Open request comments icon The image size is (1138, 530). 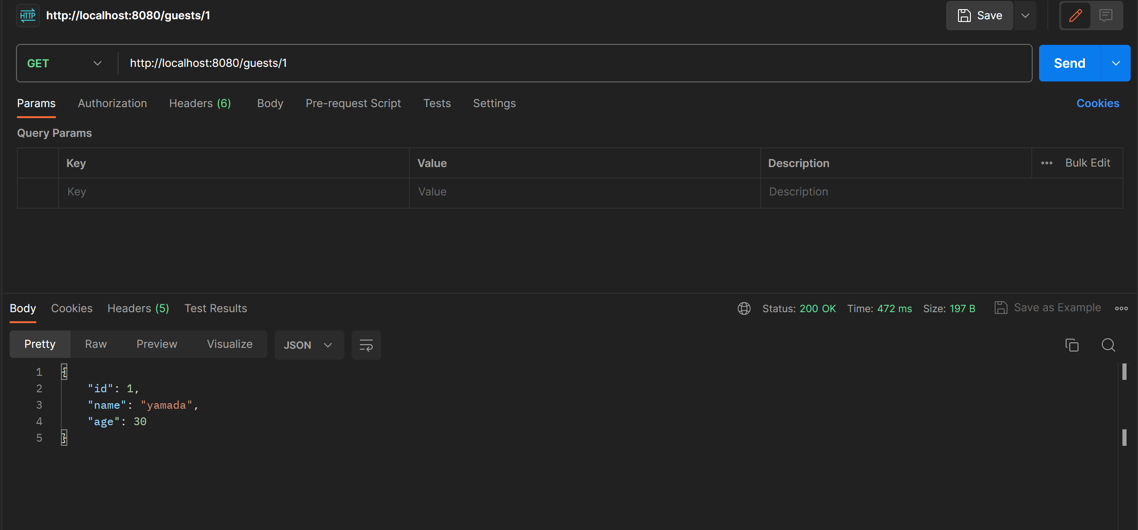tap(1106, 15)
